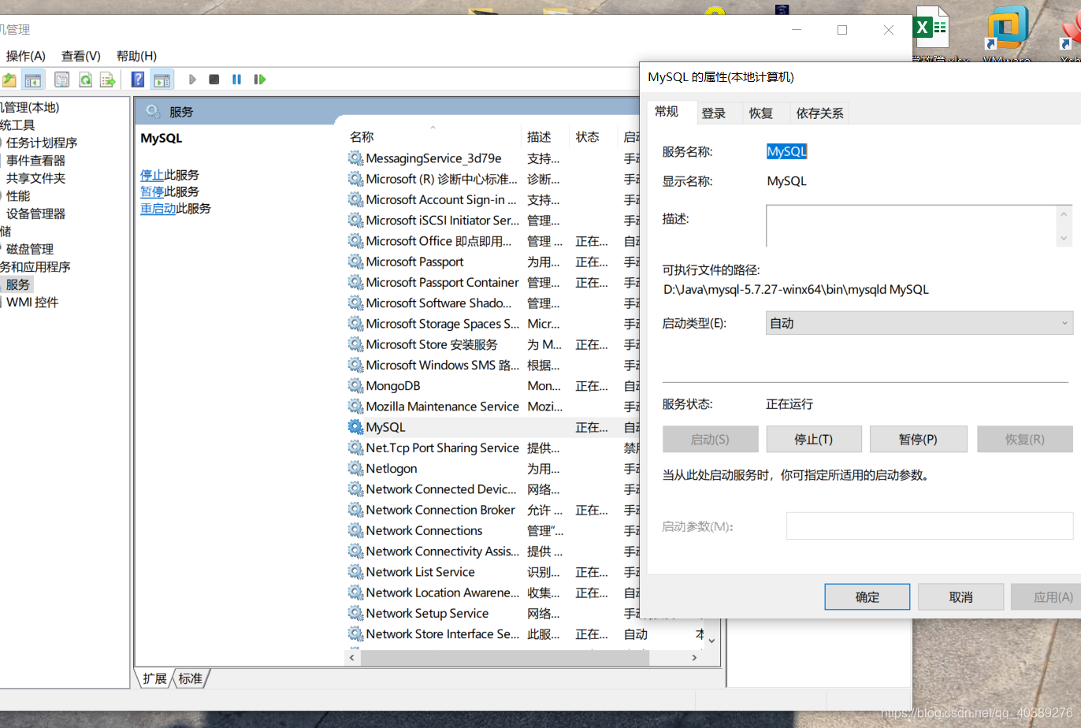Click the 重启动 service link
Screen dimensions: 1081x728
pyautogui.click(x=158, y=209)
